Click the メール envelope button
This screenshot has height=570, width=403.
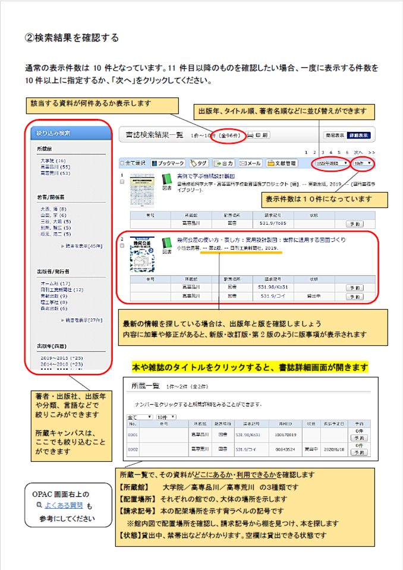250,163
